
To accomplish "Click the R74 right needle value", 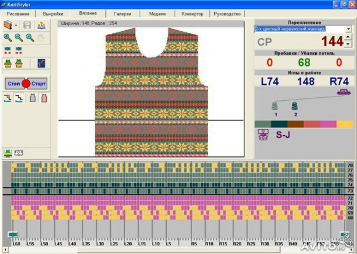I will pyautogui.click(x=339, y=81).
